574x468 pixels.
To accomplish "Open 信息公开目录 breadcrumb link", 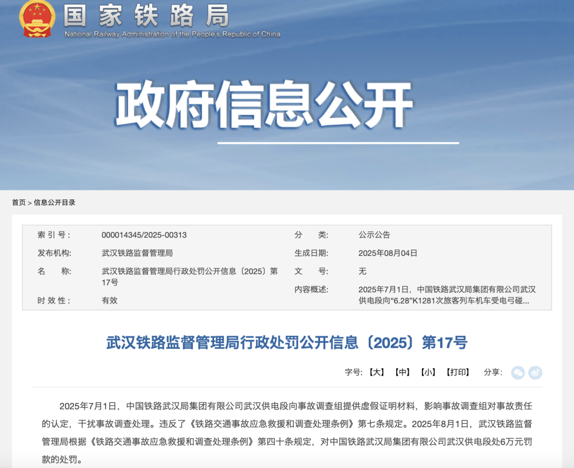I will tap(54, 203).
